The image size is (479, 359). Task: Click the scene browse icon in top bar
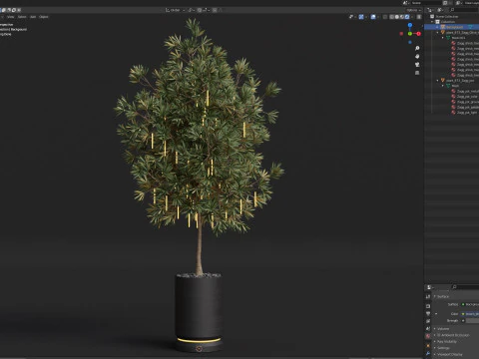coord(406,3)
